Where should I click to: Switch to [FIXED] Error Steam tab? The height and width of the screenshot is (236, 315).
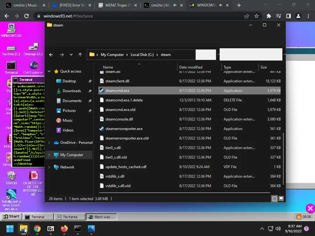[72, 5]
